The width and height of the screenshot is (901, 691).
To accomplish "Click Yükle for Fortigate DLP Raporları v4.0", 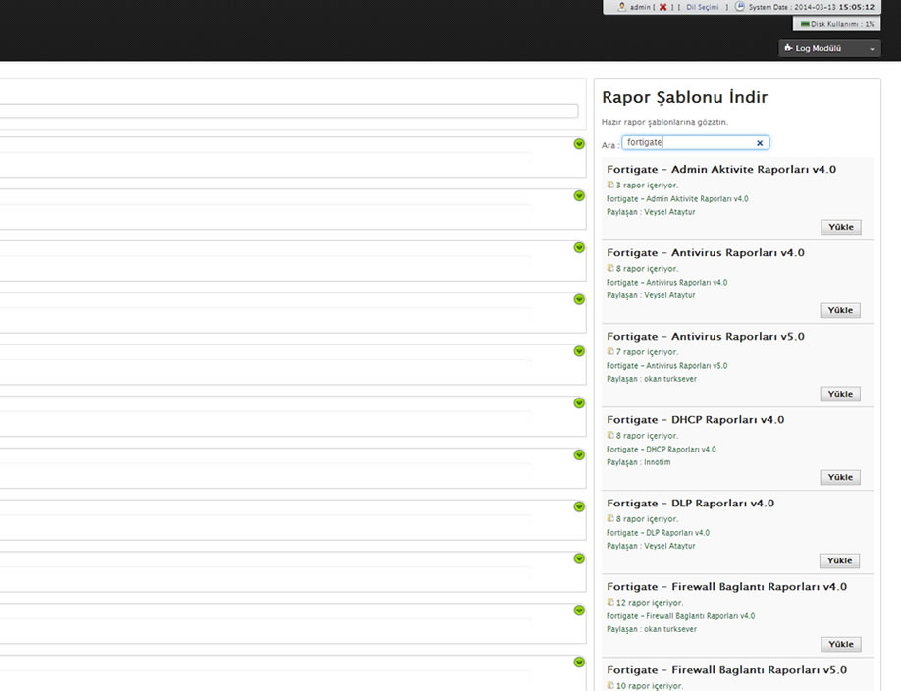I will [839, 560].
